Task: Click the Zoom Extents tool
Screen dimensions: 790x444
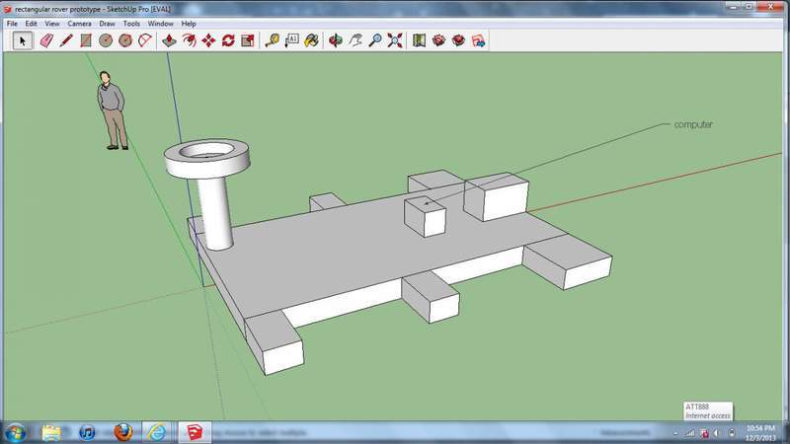Action: [395, 40]
